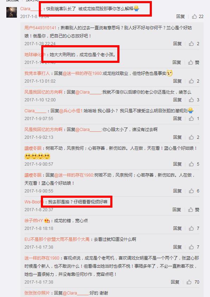
Task: Like the EU不是那个欧盟 comment
Action: tap(191, 247)
